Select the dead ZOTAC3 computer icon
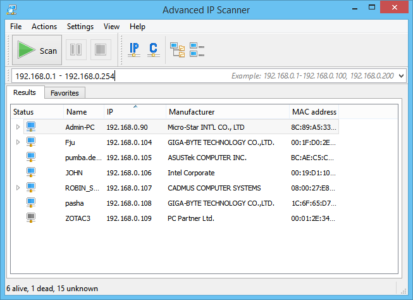 click(x=31, y=218)
